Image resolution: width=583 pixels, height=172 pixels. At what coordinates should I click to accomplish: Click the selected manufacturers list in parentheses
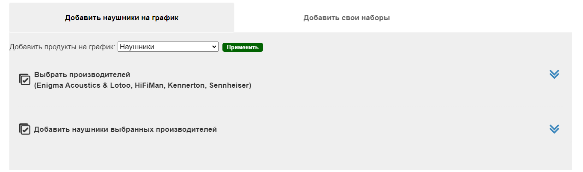(143, 86)
